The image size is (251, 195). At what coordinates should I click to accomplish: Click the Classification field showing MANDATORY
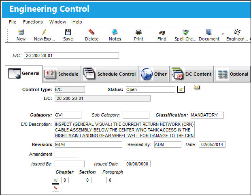tap(207, 115)
